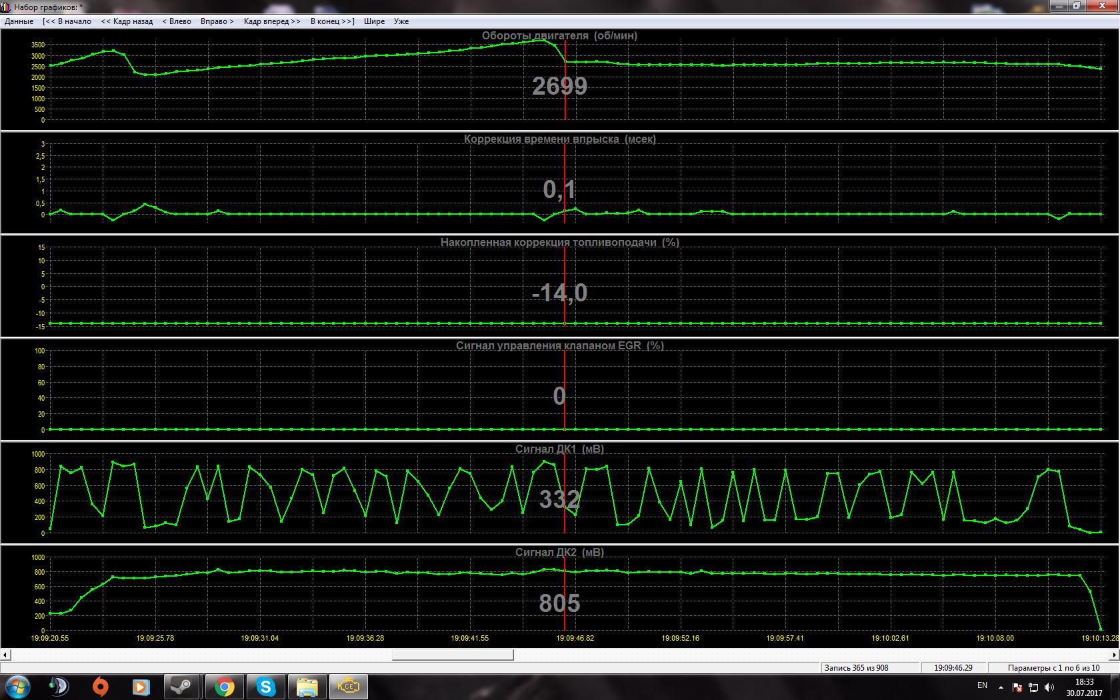
Task: Restore down the Набор графиков window
Action: pos(1077,6)
